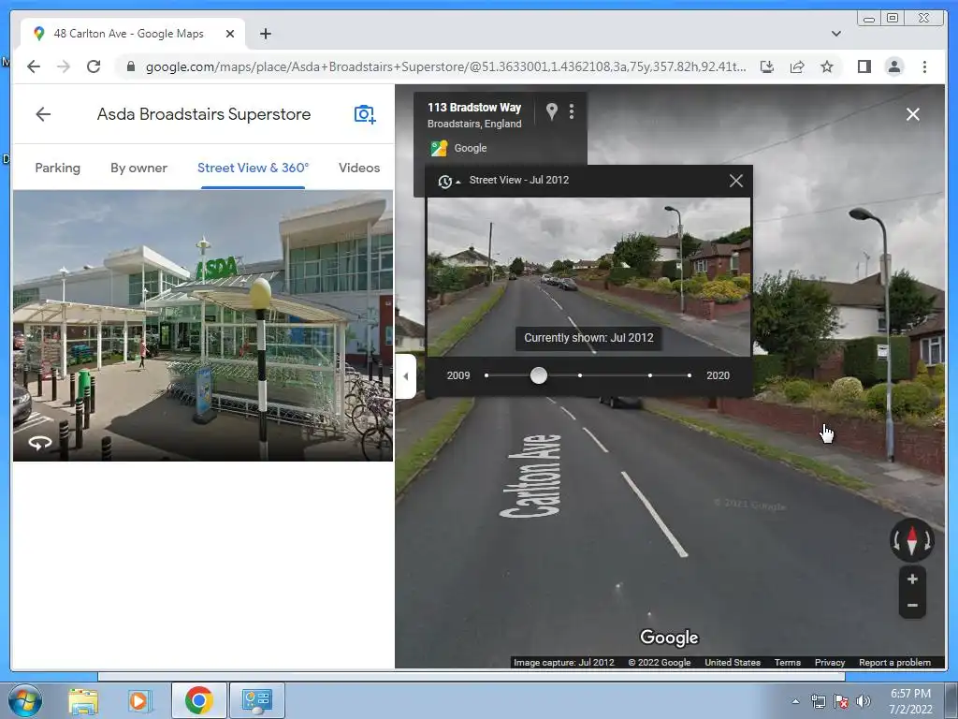Viewport: 958px width, 719px height.
Task: Click the 2009 timeline point
Action: (x=486, y=375)
